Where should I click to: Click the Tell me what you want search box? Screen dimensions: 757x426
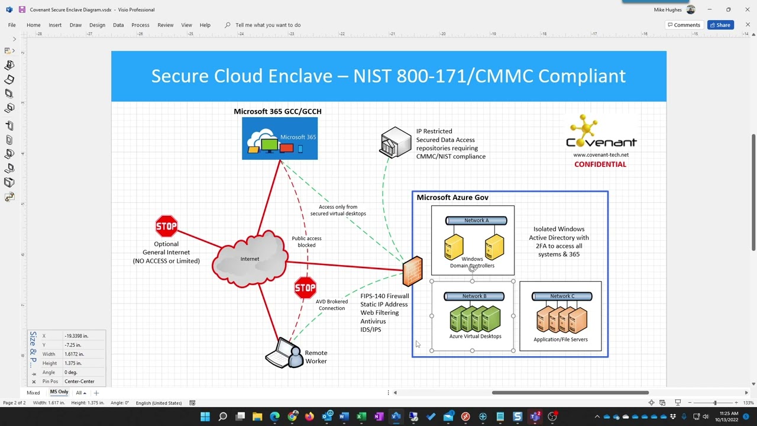tap(268, 25)
